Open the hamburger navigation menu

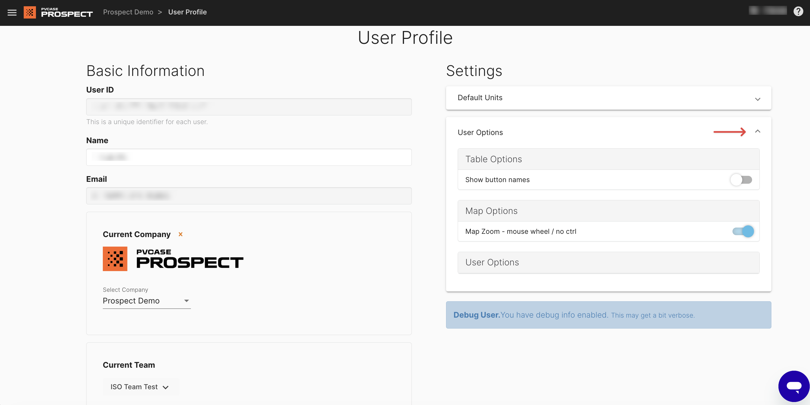click(12, 13)
